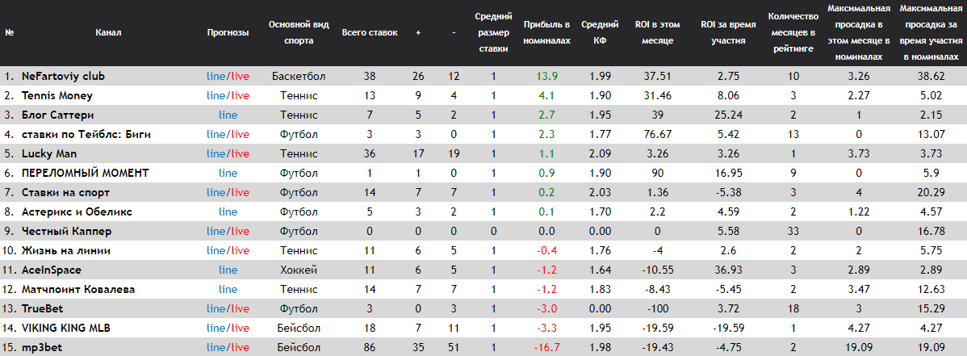This screenshot has width=967, height=356.
Task: Click the 'line' forecasts link for Блог Саттери
Action: pyautogui.click(x=228, y=115)
